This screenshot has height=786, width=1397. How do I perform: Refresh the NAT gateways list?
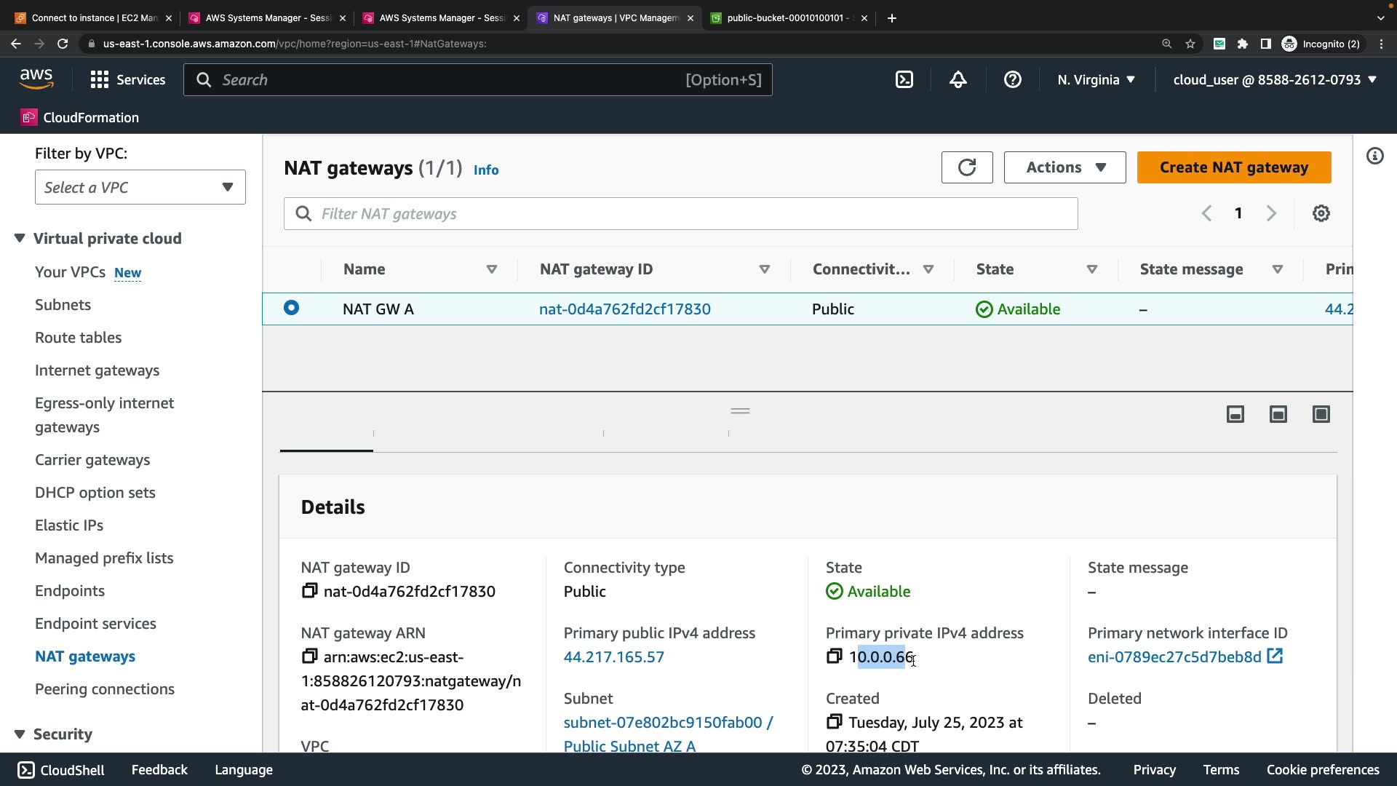point(966,167)
